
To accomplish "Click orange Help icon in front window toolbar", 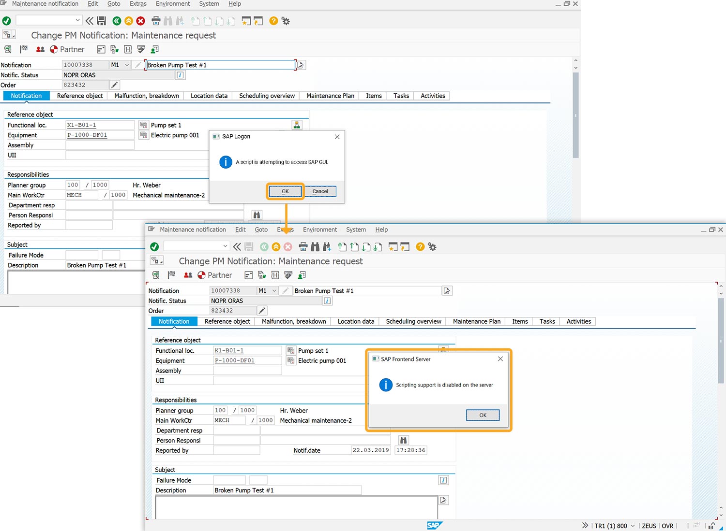I will 420,247.
